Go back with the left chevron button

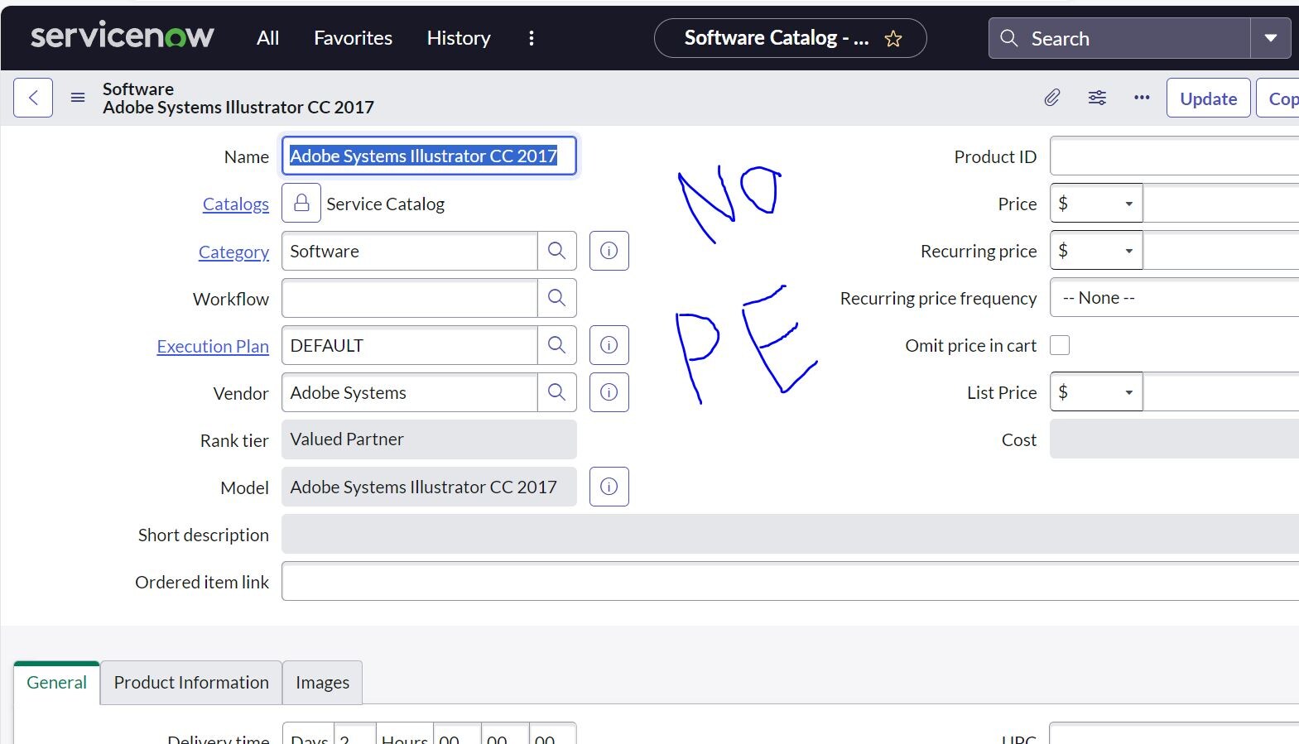point(33,98)
